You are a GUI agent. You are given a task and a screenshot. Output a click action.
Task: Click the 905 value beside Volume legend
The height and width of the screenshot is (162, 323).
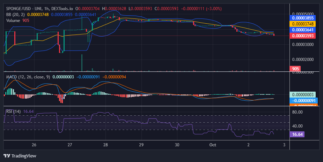tap(26, 20)
